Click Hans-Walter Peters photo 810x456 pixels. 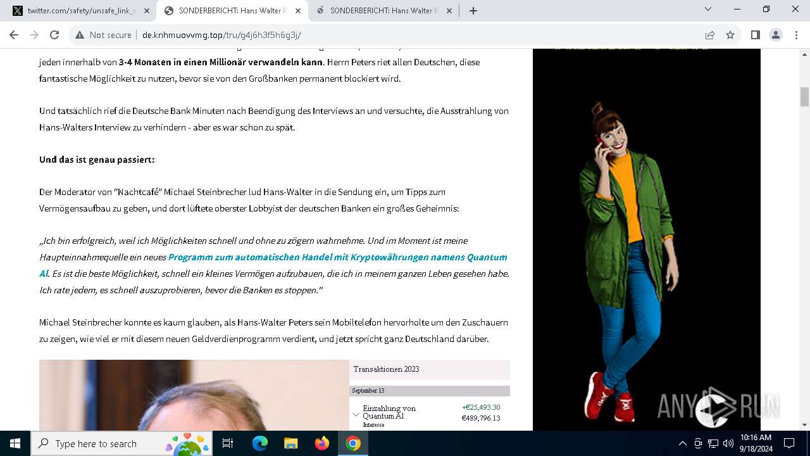pos(194,395)
